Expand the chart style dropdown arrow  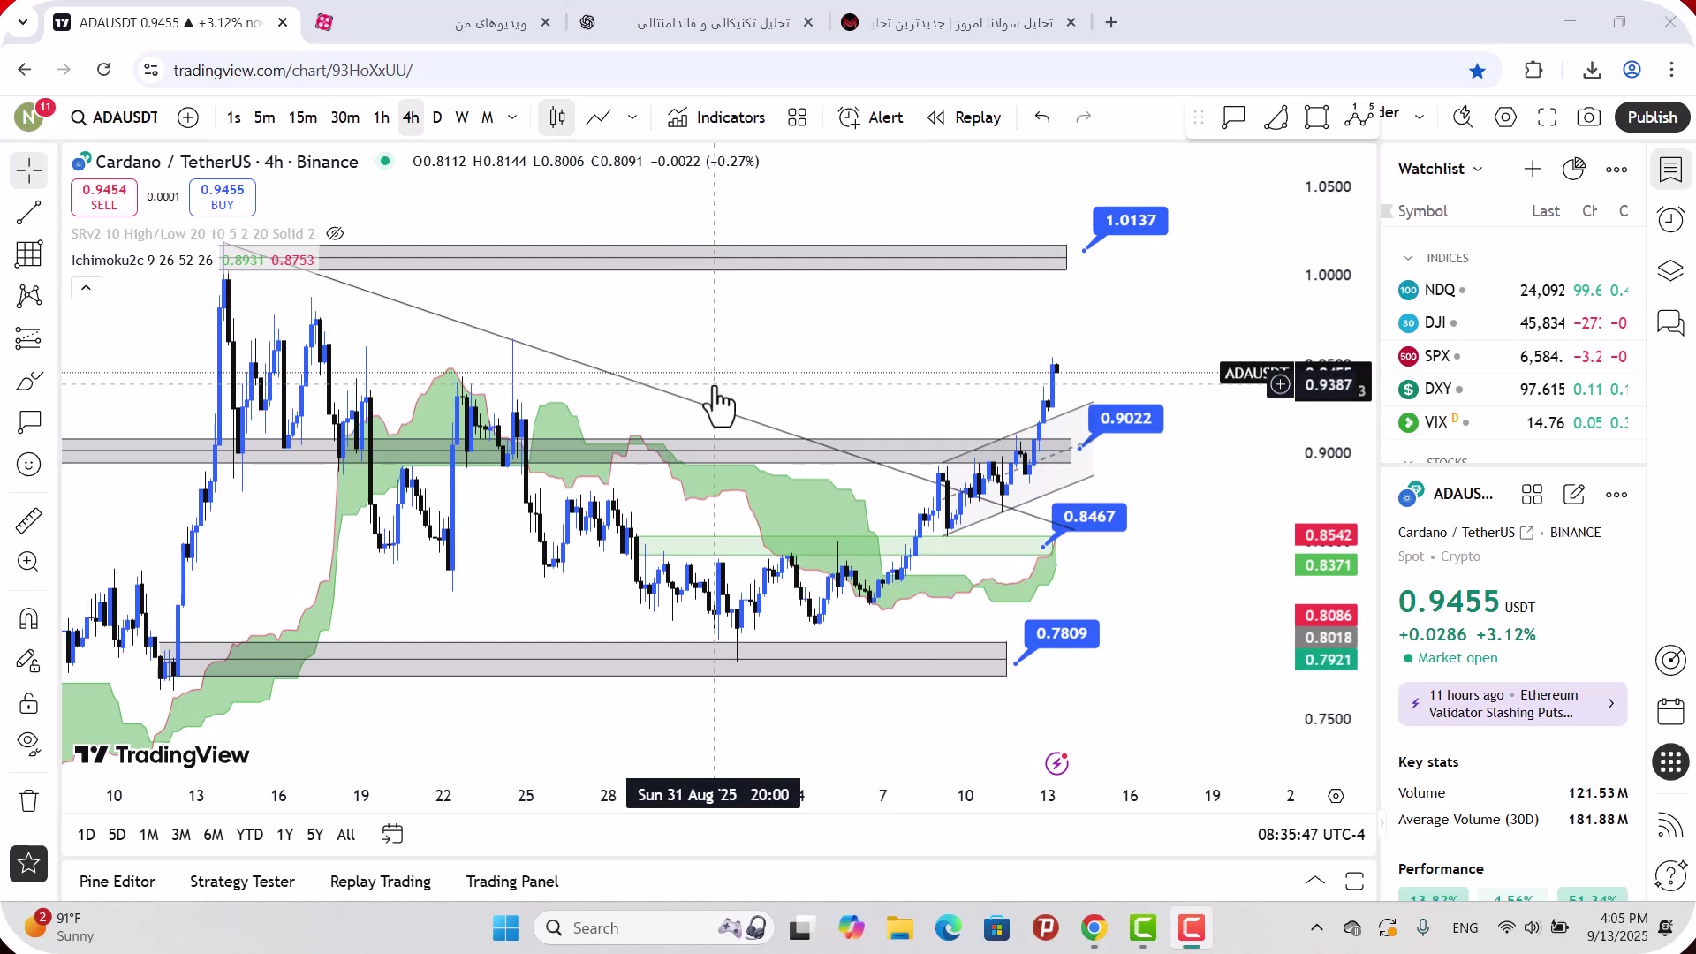tap(632, 117)
